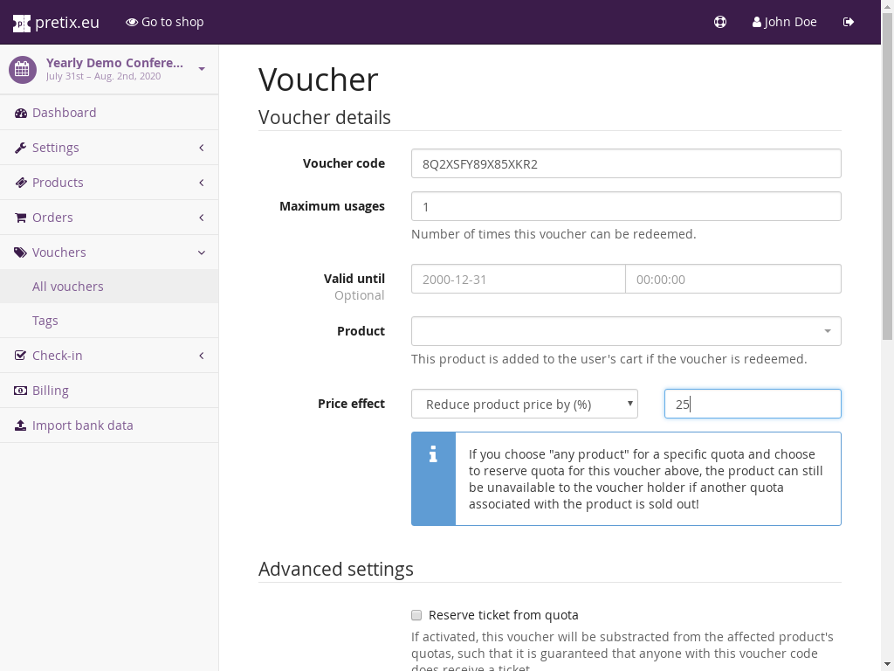Click the Dashboard gauge icon
This screenshot has height=671, width=894.
21,113
